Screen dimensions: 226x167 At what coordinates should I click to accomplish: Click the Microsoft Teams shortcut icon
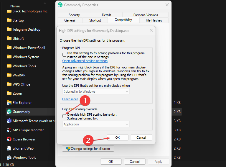(9, 121)
